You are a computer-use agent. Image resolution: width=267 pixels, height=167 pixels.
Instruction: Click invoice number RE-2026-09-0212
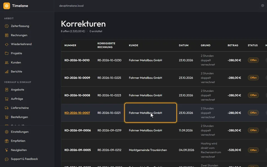[x=109, y=150]
